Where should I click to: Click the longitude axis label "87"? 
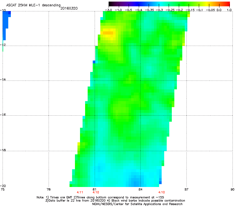coord(186,190)
